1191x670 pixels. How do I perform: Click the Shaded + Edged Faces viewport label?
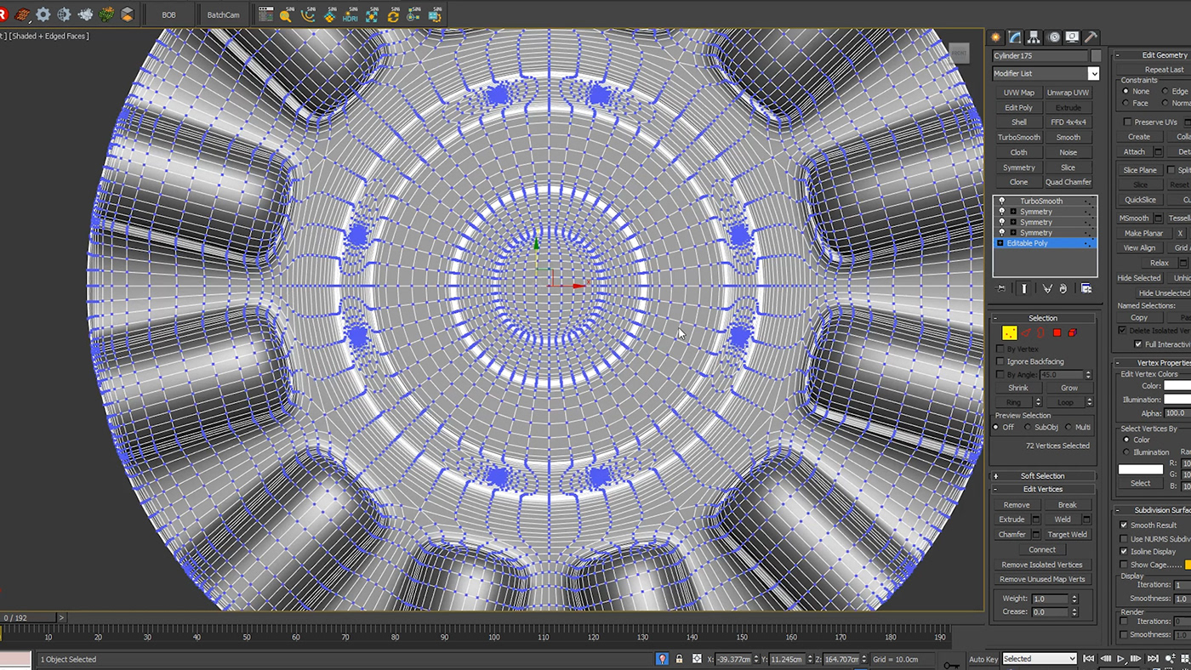[49, 36]
